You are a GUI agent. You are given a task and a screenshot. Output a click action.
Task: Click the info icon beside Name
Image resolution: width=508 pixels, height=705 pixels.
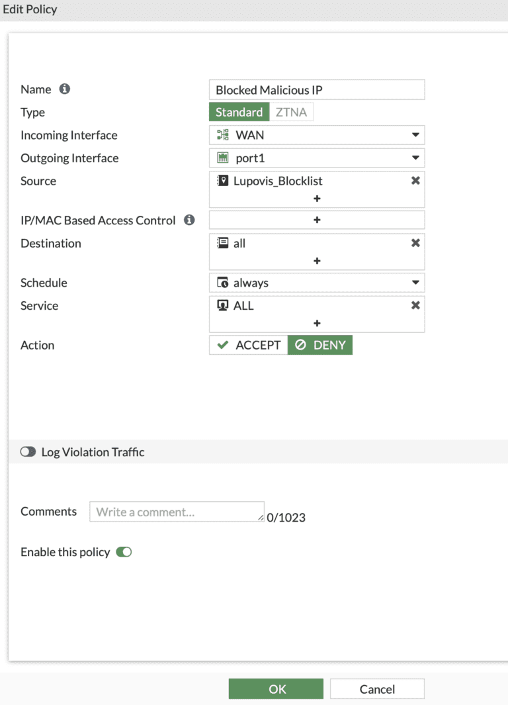63,89
